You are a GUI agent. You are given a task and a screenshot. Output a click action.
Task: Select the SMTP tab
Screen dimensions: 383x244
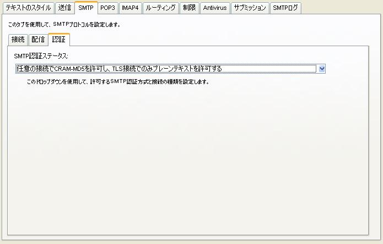tap(86, 8)
